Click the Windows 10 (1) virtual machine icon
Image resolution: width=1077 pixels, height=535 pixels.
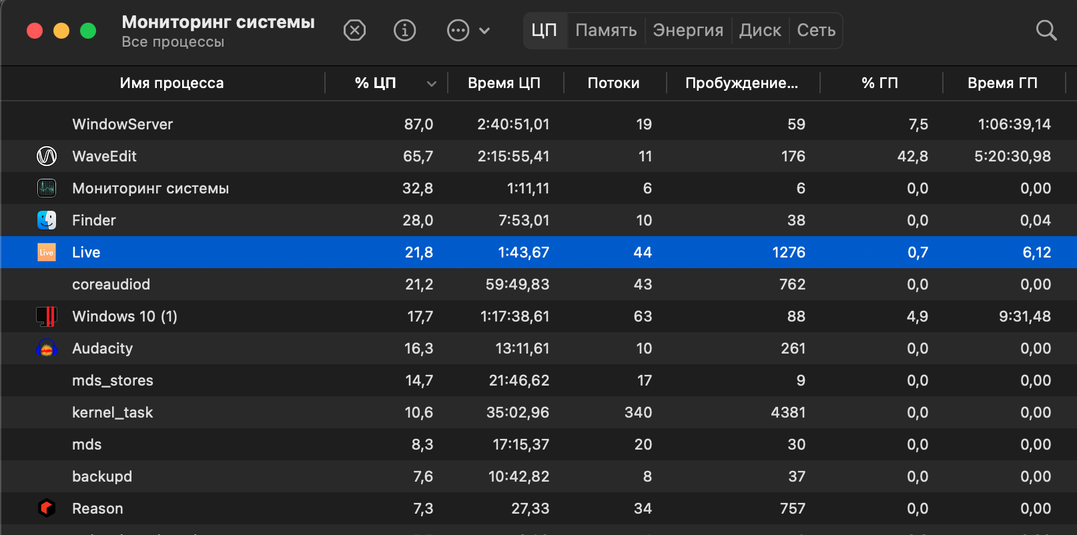pyautogui.click(x=47, y=316)
